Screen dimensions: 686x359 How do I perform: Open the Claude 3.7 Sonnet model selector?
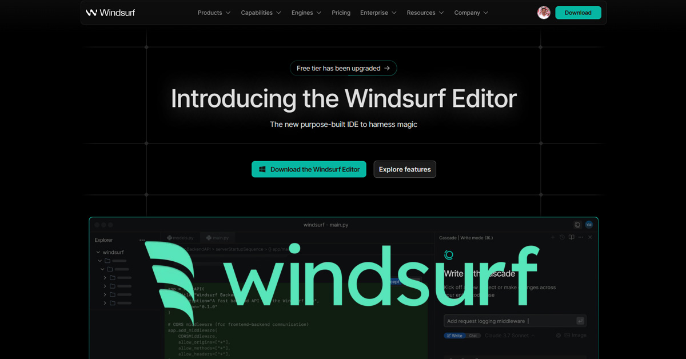(509, 336)
